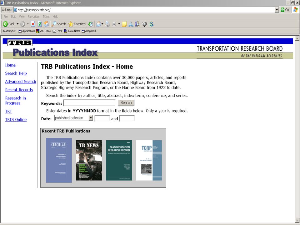
Task: Open the File menu
Action: coord(6,17)
